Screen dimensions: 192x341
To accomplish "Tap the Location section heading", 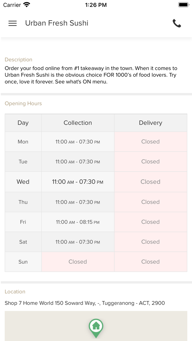I will (15, 292).
